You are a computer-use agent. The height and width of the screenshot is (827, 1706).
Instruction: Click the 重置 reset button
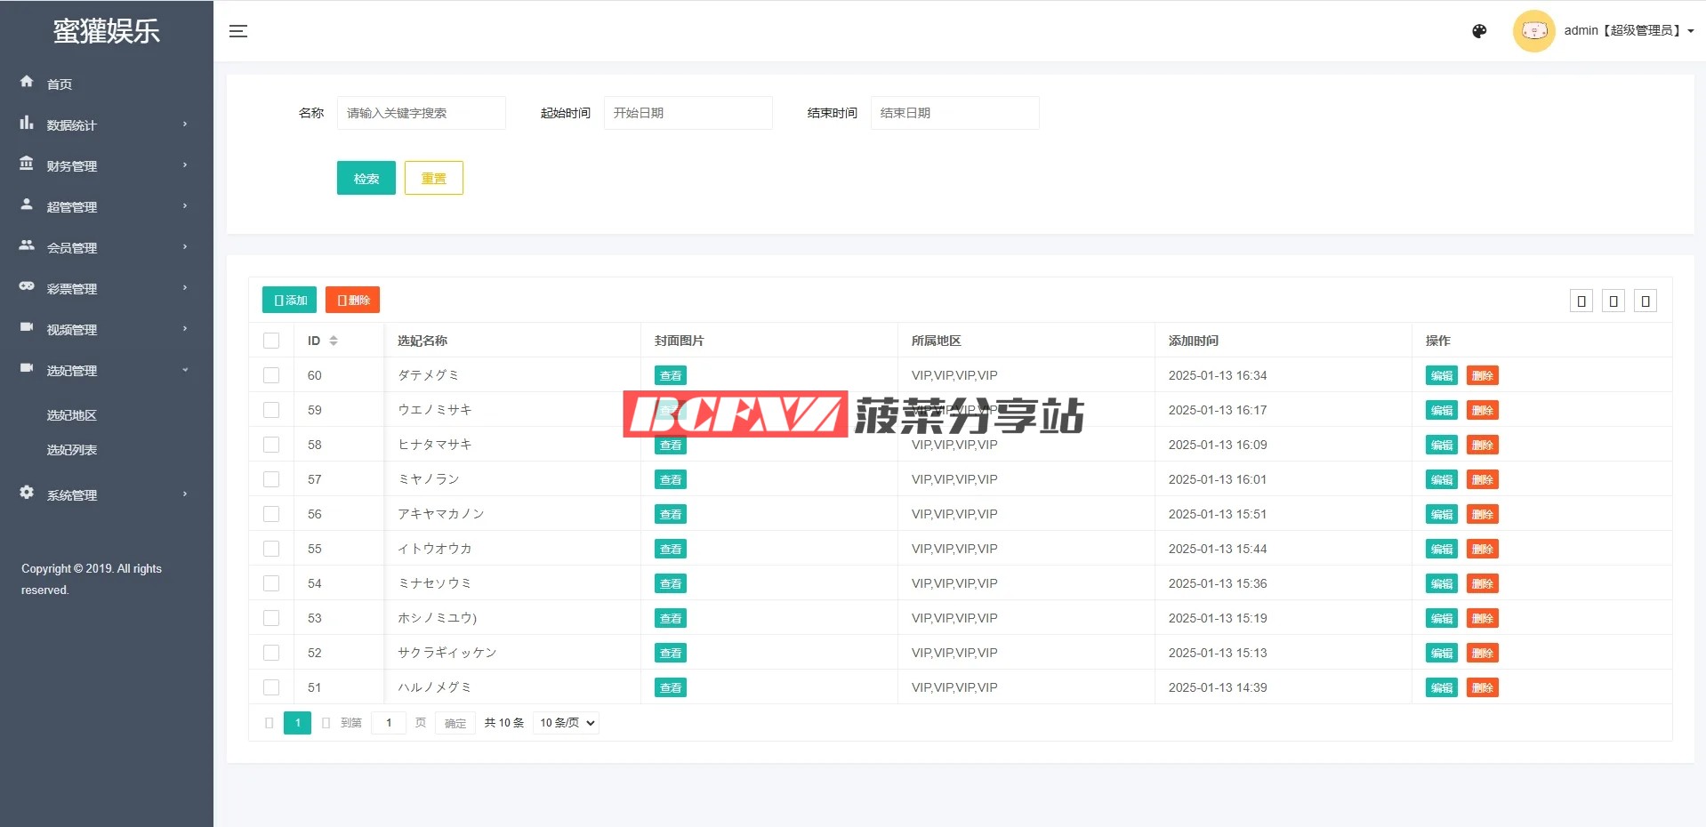click(x=433, y=178)
